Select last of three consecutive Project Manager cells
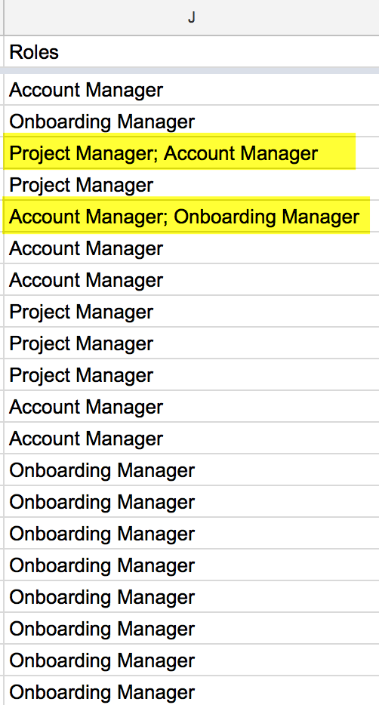Image resolution: width=379 pixels, height=705 pixels. coord(192,375)
